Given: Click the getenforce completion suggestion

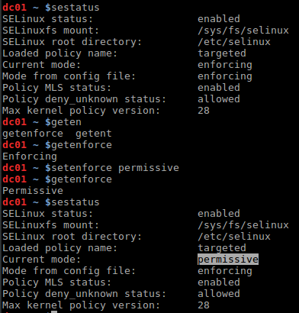Looking at the screenshot, I should 33,134.
